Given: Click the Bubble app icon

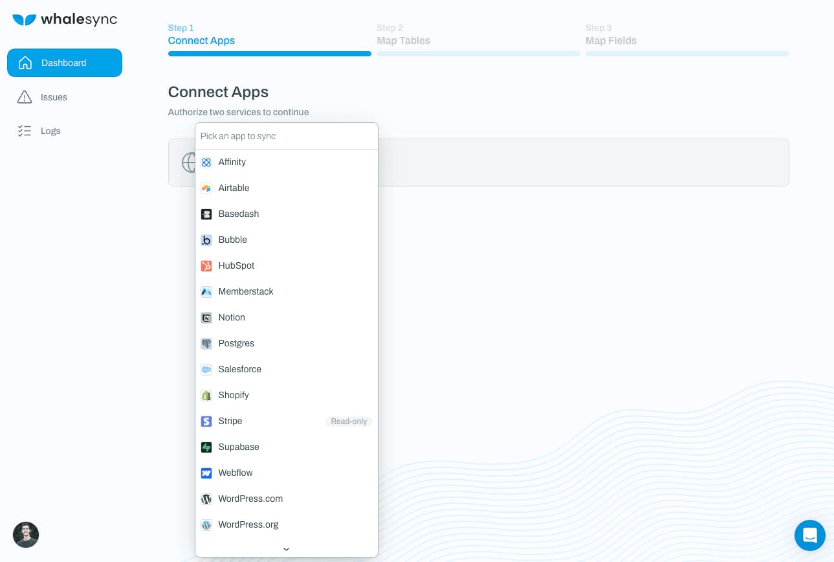Looking at the screenshot, I should (x=206, y=240).
